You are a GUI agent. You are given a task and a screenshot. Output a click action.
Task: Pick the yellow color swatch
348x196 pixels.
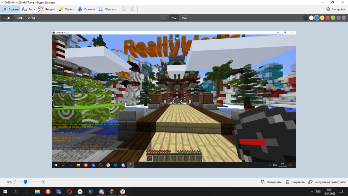click(x=322, y=18)
